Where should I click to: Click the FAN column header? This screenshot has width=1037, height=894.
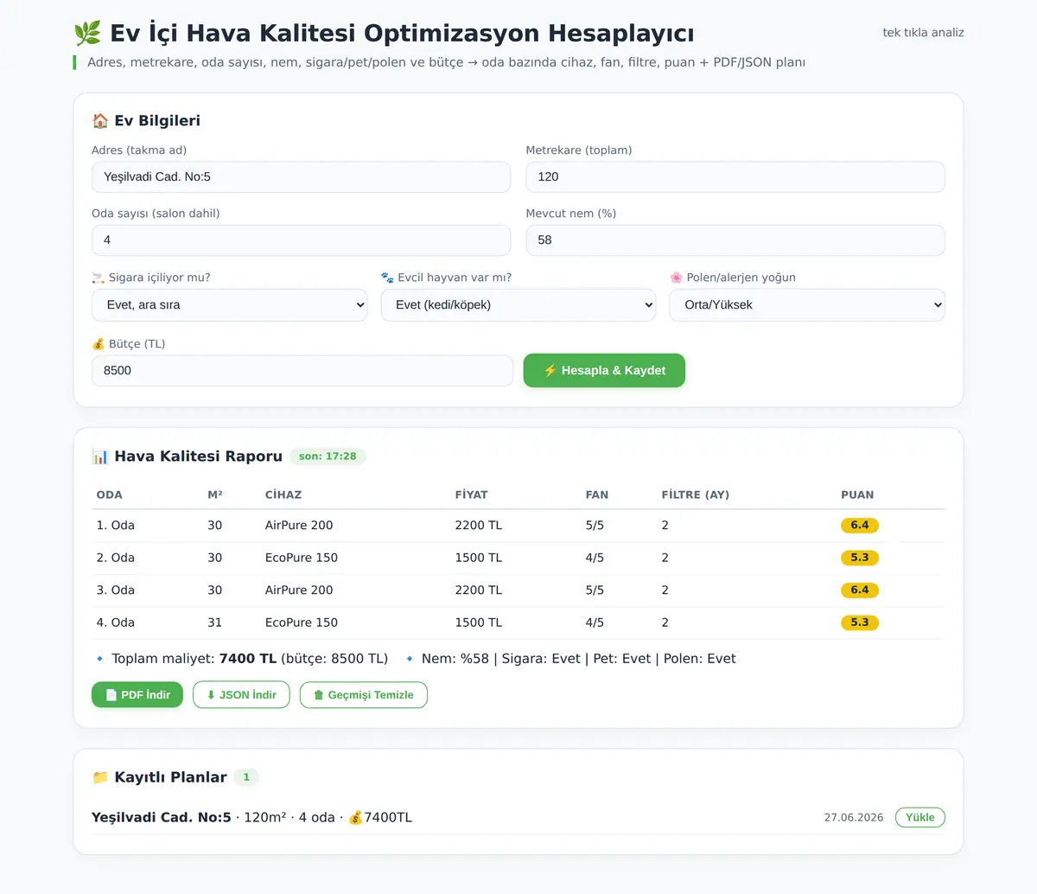pos(597,495)
